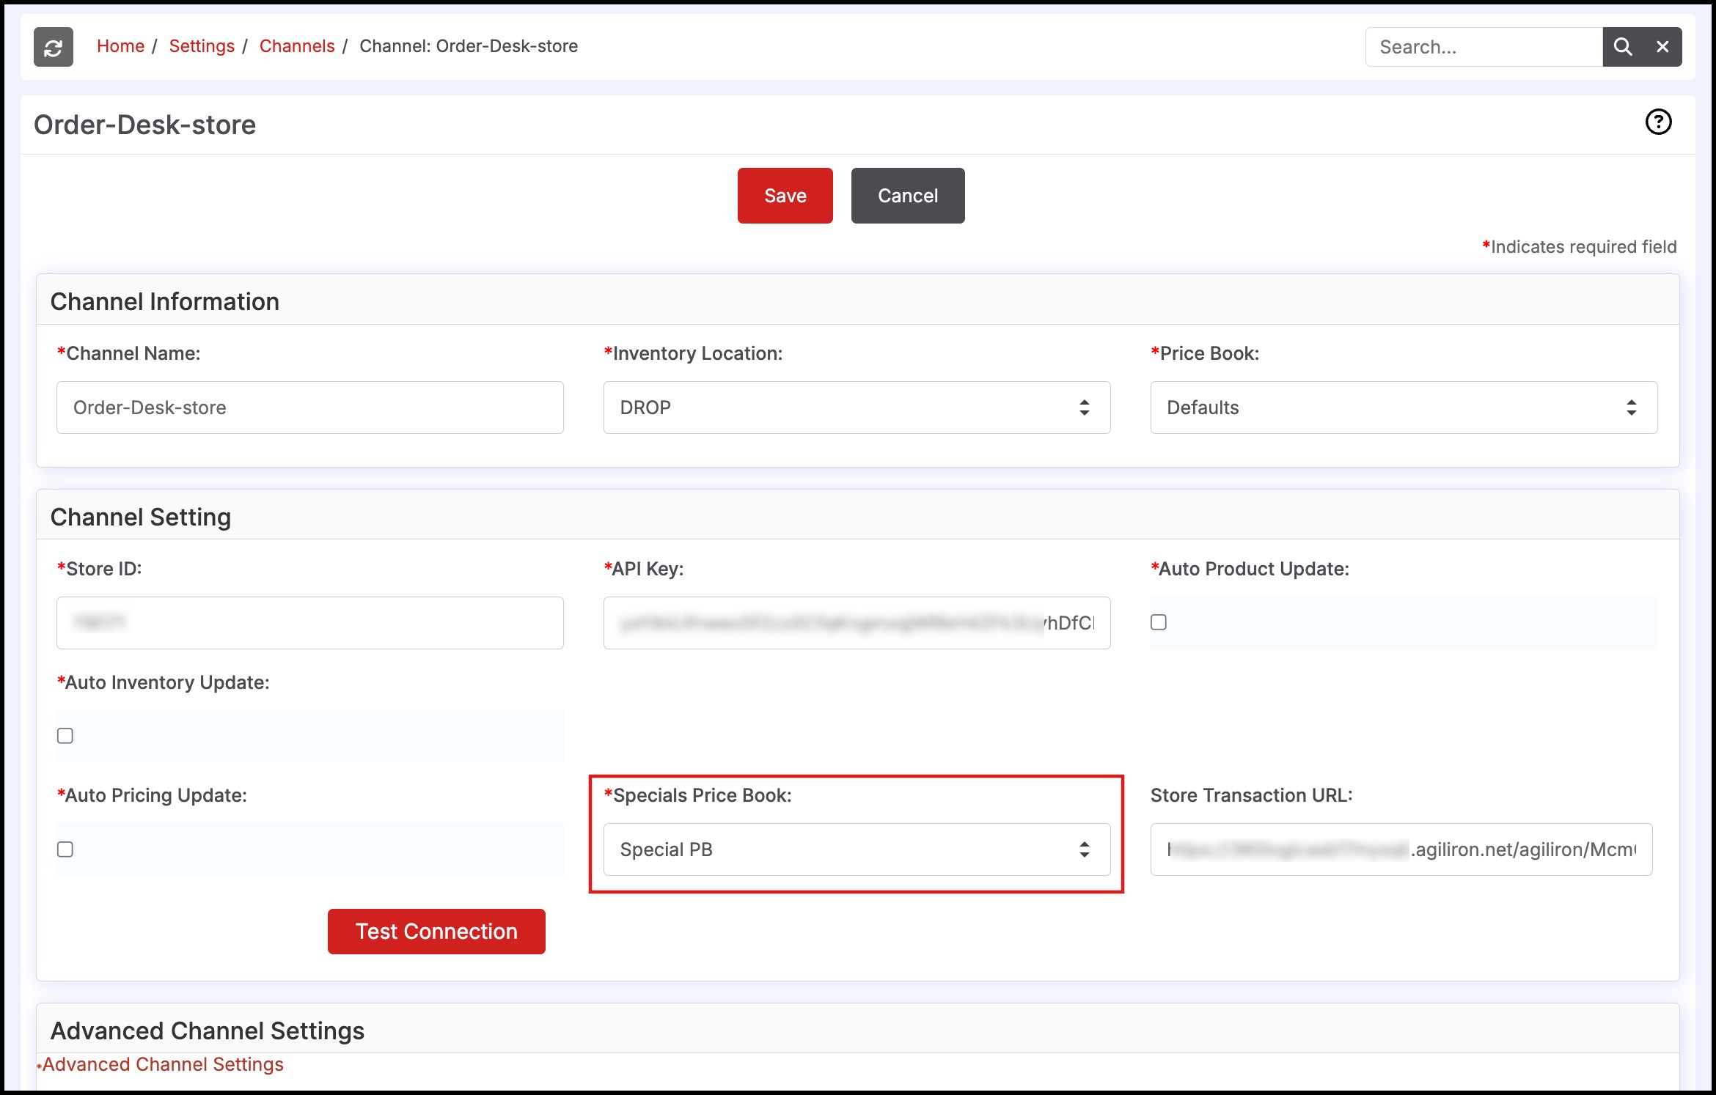
Task: Save the channel settings
Action: [x=785, y=196]
